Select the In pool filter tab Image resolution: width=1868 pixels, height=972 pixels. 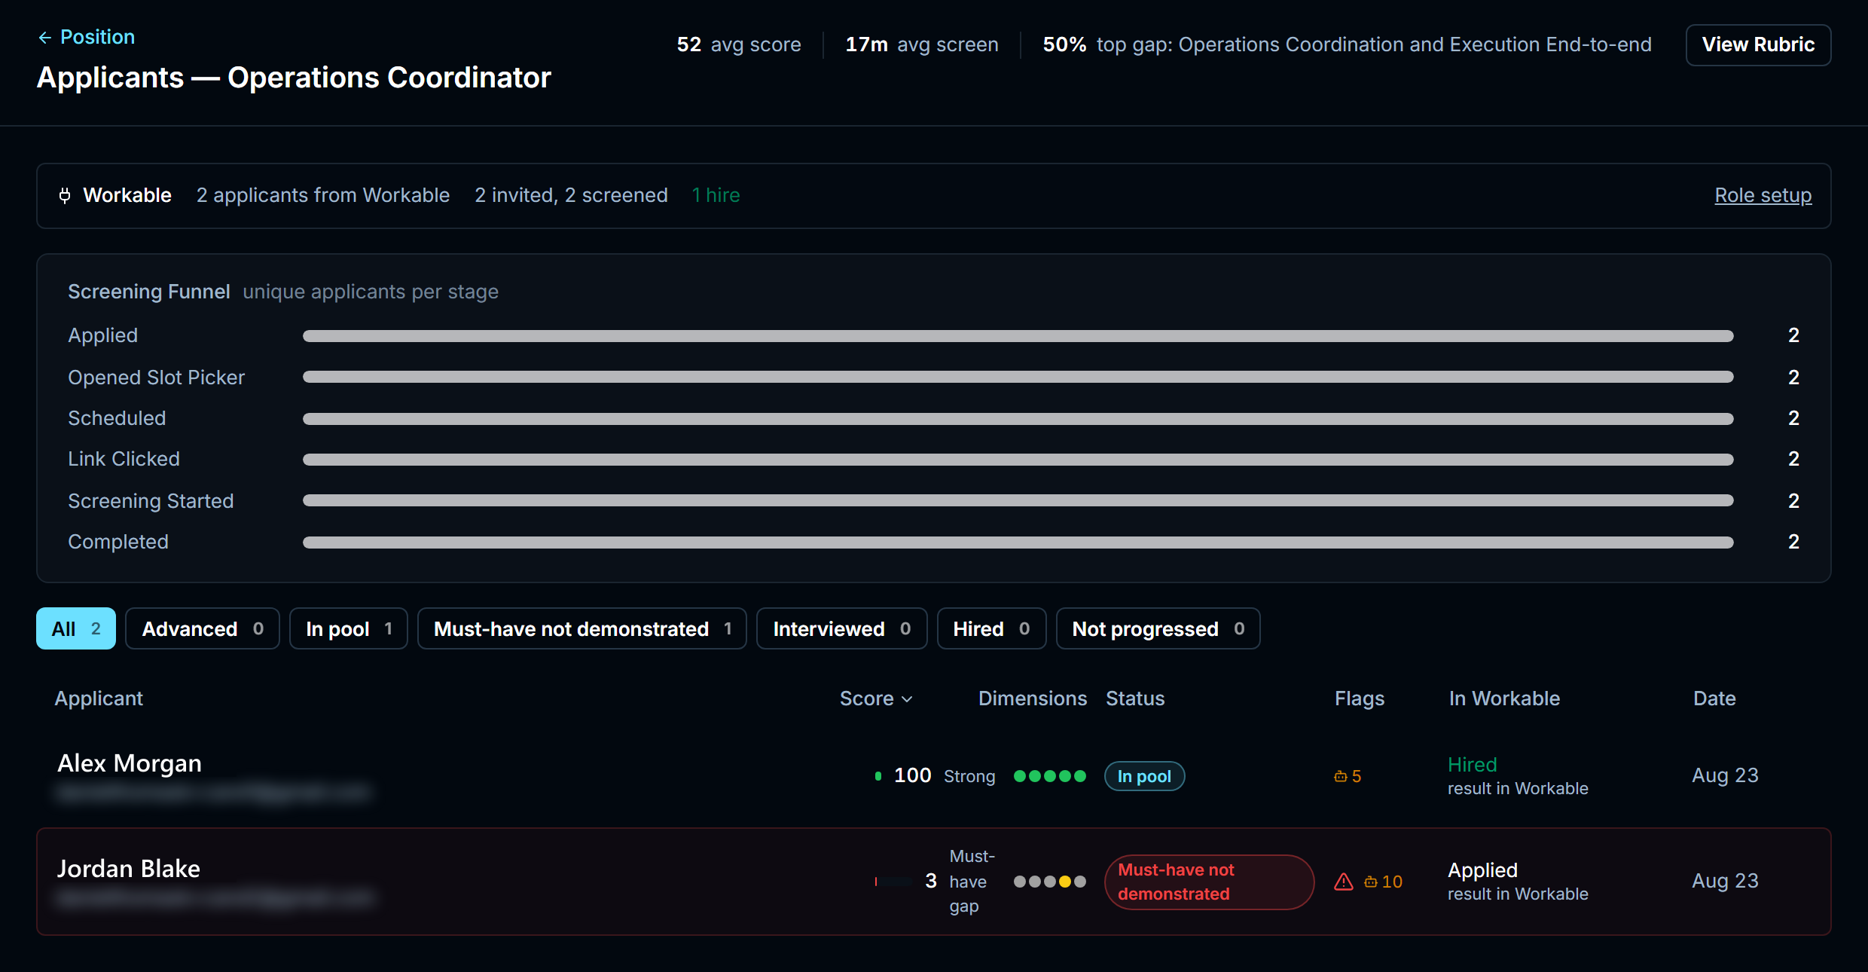coord(349,628)
